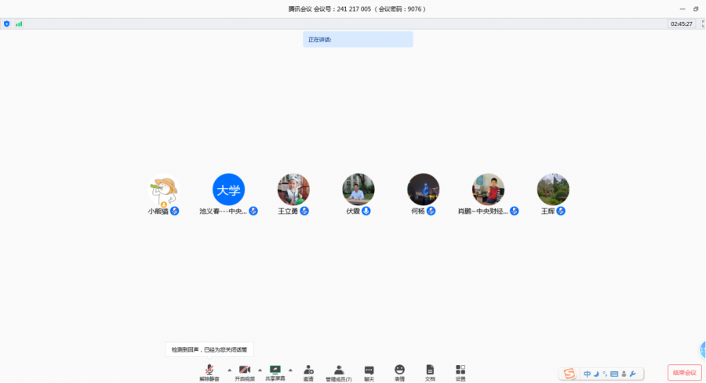Expand audio options arrow beside 解除静音

click(x=229, y=370)
